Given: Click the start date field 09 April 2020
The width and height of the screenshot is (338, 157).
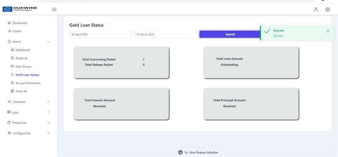Looking at the screenshot, I should pos(100,35).
